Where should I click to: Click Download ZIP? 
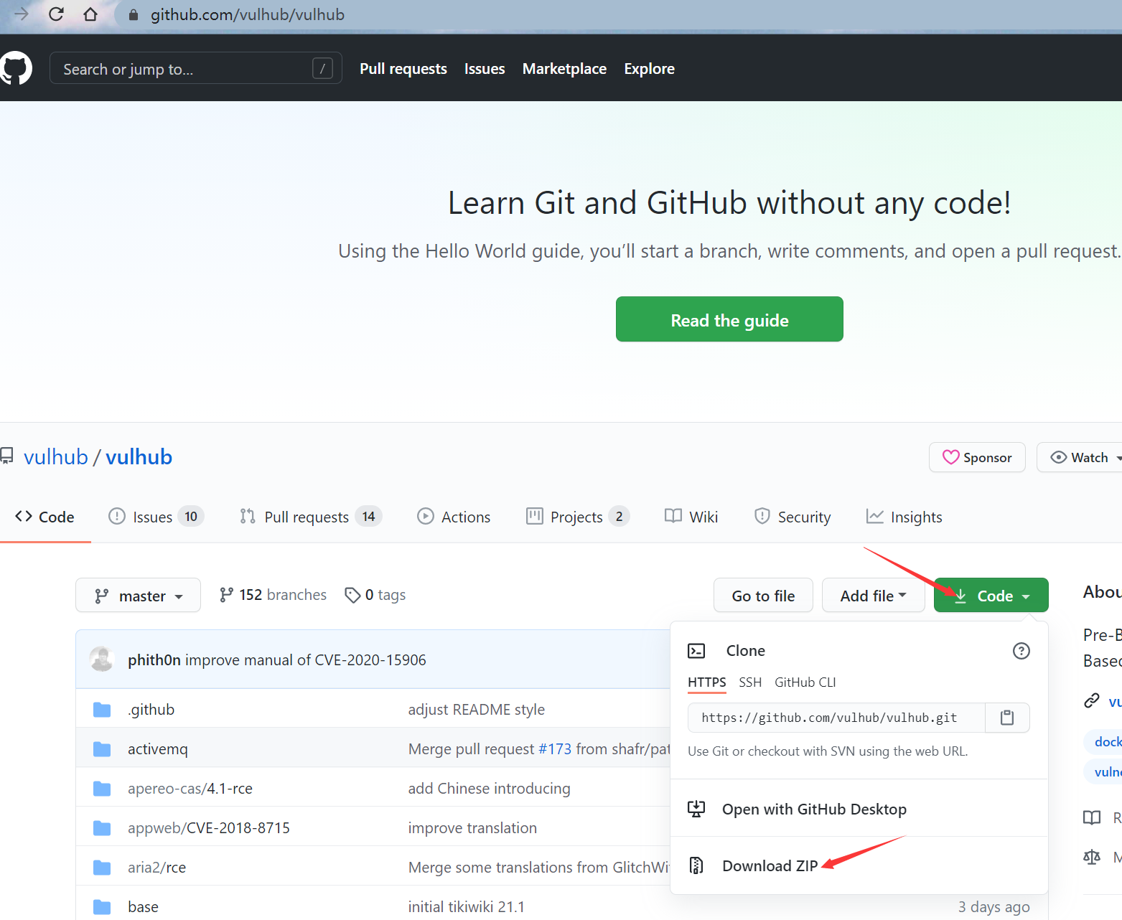tap(770, 865)
